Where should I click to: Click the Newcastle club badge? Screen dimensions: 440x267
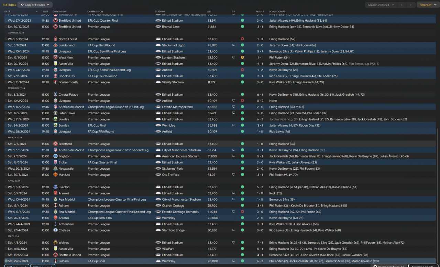tap(55, 169)
